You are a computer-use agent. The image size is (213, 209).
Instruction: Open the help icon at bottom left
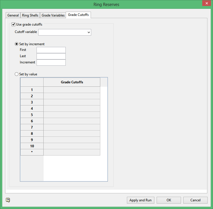click(x=8, y=200)
